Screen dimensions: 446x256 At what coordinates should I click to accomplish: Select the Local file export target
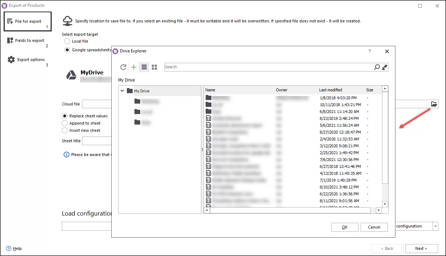[67, 41]
